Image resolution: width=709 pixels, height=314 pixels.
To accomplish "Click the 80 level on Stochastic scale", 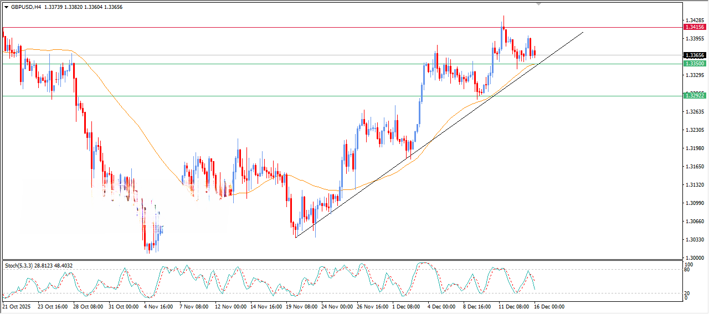I will point(687,270).
